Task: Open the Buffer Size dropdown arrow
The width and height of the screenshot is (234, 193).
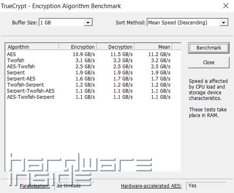Action: click(x=88, y=23)
